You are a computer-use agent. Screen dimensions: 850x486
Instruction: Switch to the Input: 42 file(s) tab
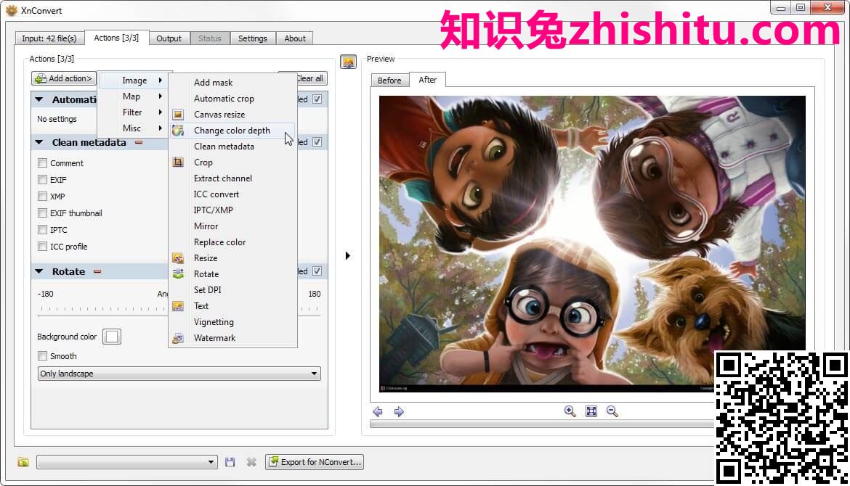point(49,38)
